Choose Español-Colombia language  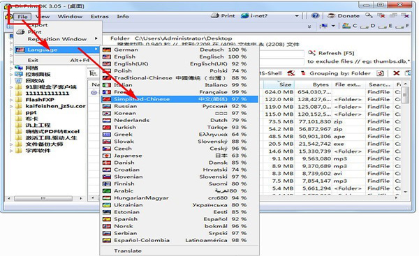[x=179, y=240]
